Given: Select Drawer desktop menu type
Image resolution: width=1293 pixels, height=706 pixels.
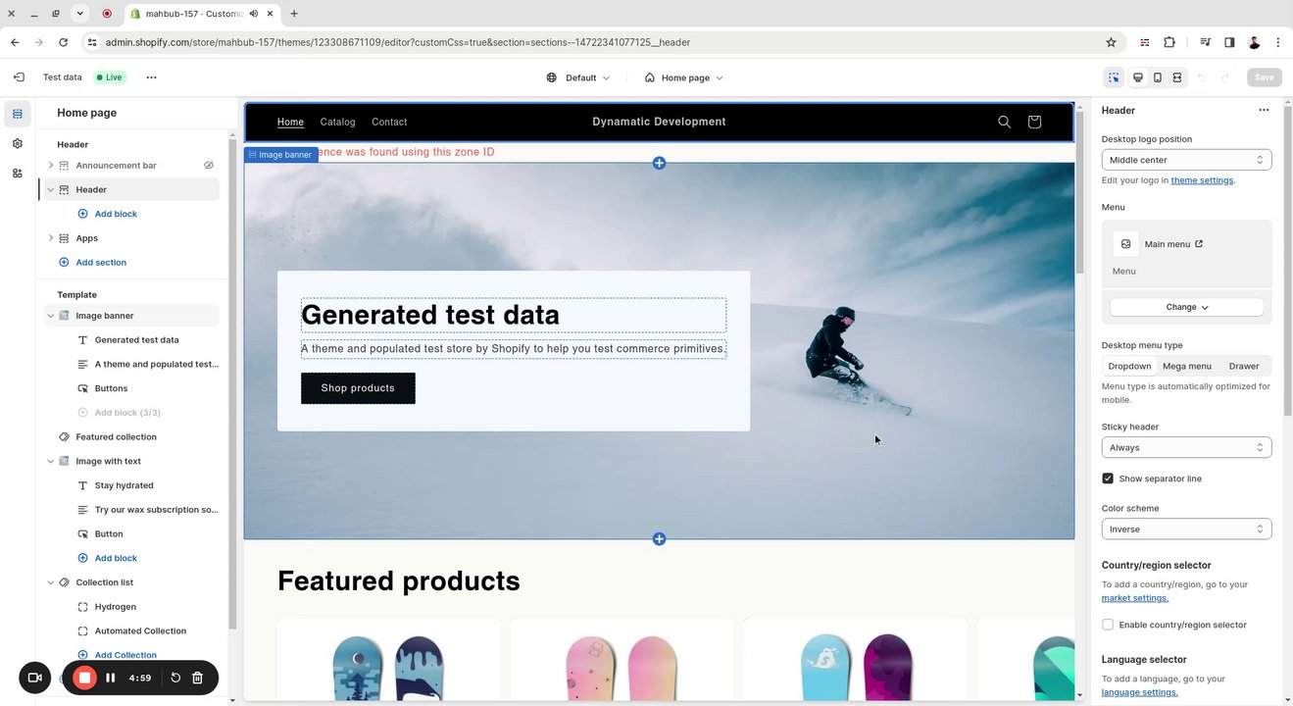Looking at the screenshot, I should (1243, 366).
